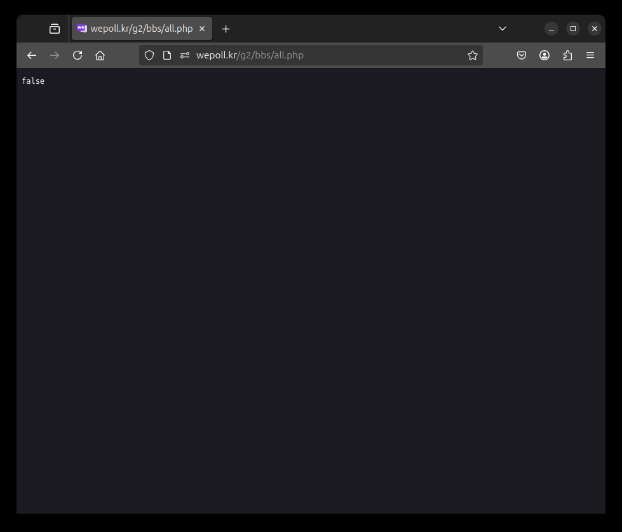Screen dimensions: 622x532
Task: Open site permissions settings icon
Action: coord(185,55)
